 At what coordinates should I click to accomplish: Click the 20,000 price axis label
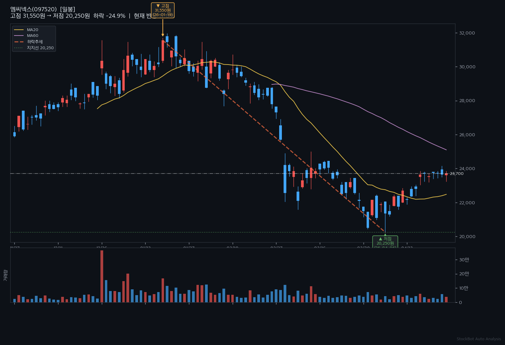pos(467,237)
